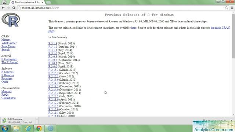Open R 3.1.3 (March, 2015) release

click(x=53, y=43)
